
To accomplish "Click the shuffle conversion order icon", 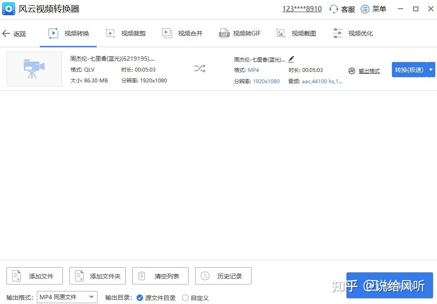I will pyautogui.click(x=199, y=69).
